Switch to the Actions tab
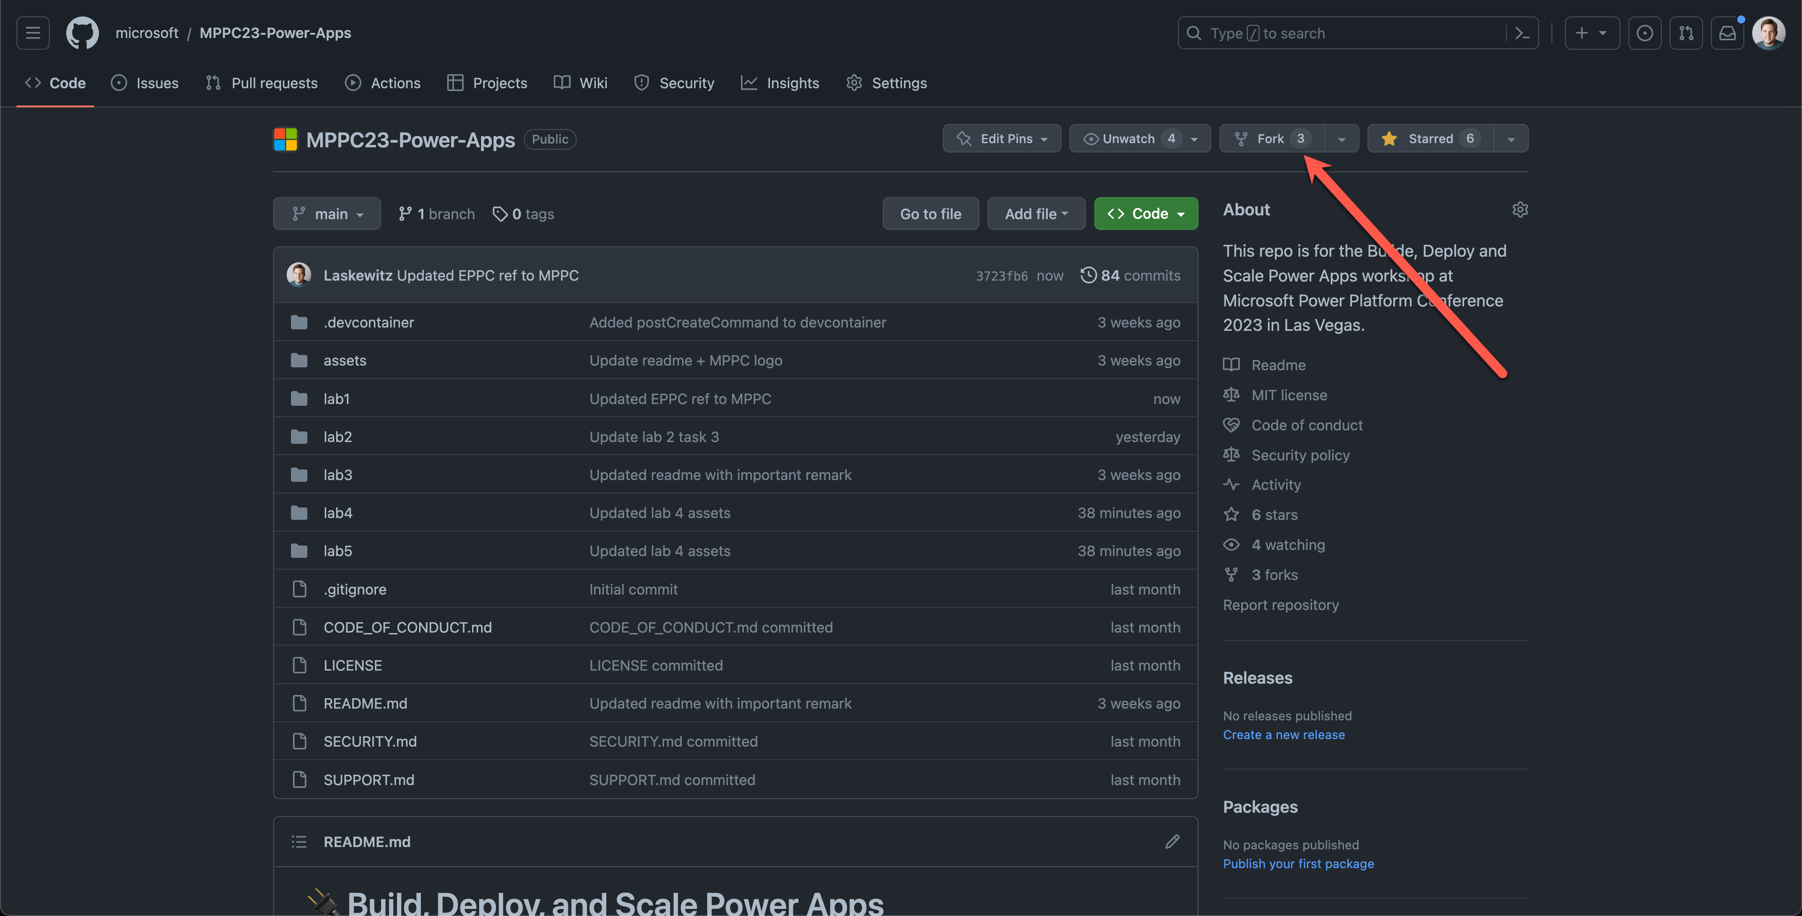 pos(383,83)
